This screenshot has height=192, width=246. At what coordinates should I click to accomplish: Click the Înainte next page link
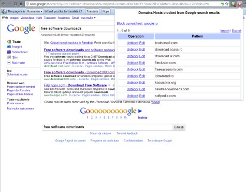[142, 118]
